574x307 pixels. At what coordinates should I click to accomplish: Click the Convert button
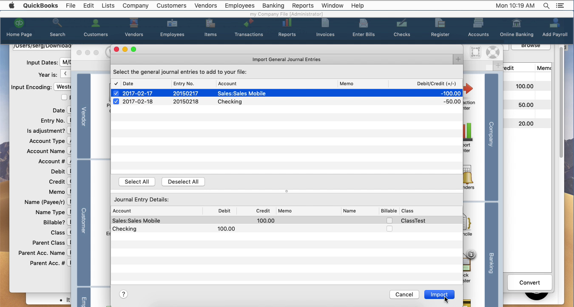pyautogui.click(x=529, y=282)
